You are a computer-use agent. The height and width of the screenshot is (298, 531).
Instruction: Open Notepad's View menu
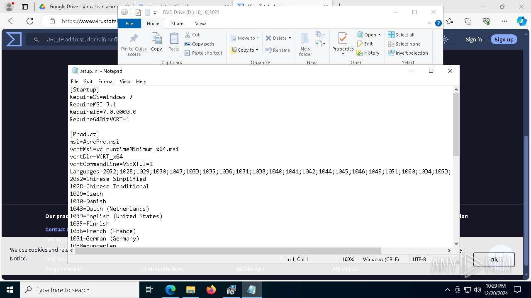coord(125,82)
